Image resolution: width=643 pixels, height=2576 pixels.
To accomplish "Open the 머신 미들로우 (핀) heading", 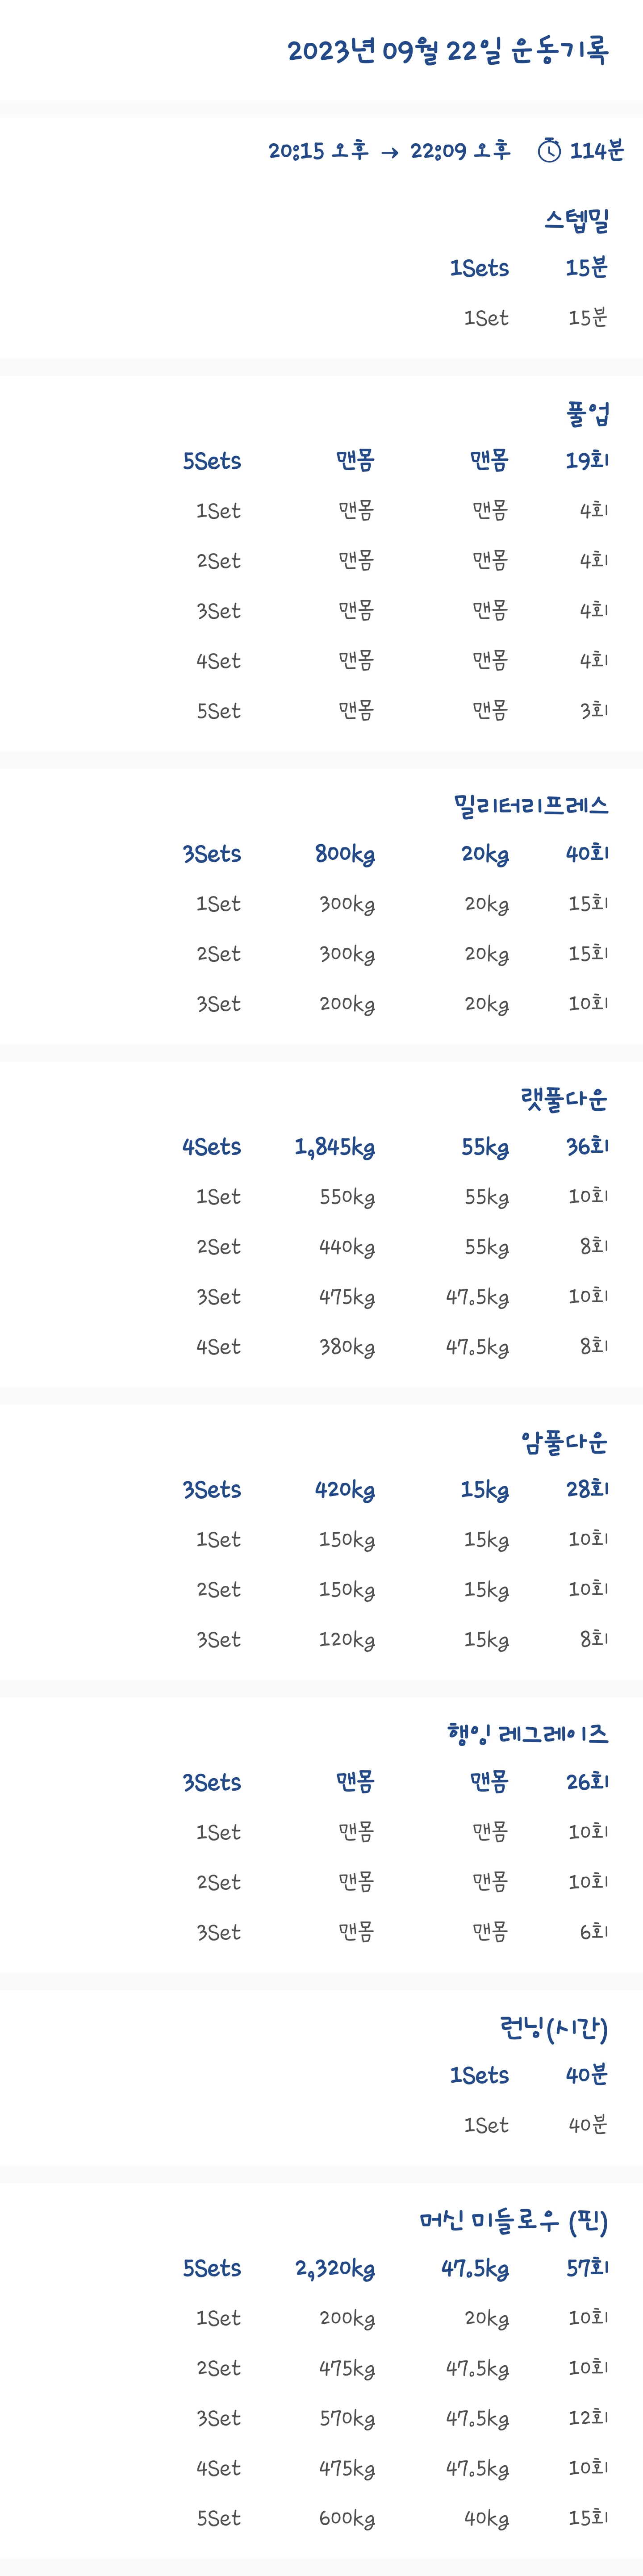I will click(x=514, y=2221).
